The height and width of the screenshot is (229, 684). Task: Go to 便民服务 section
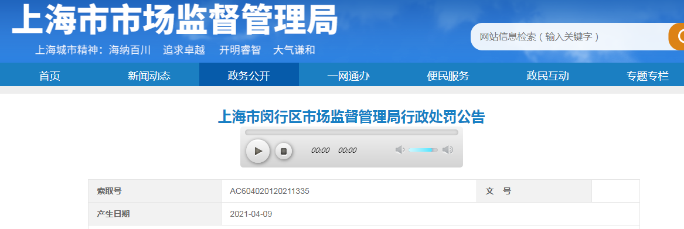coord(448,76)
